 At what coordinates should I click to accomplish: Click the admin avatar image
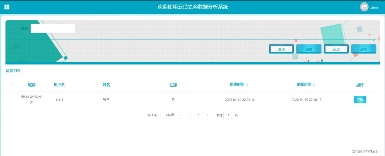pyautogui.click(x=364, y=7)
